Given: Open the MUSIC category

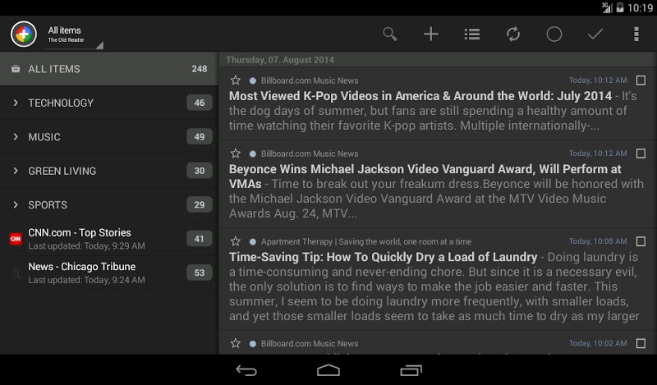Looking at the screenshot, I should coord(109,136).
